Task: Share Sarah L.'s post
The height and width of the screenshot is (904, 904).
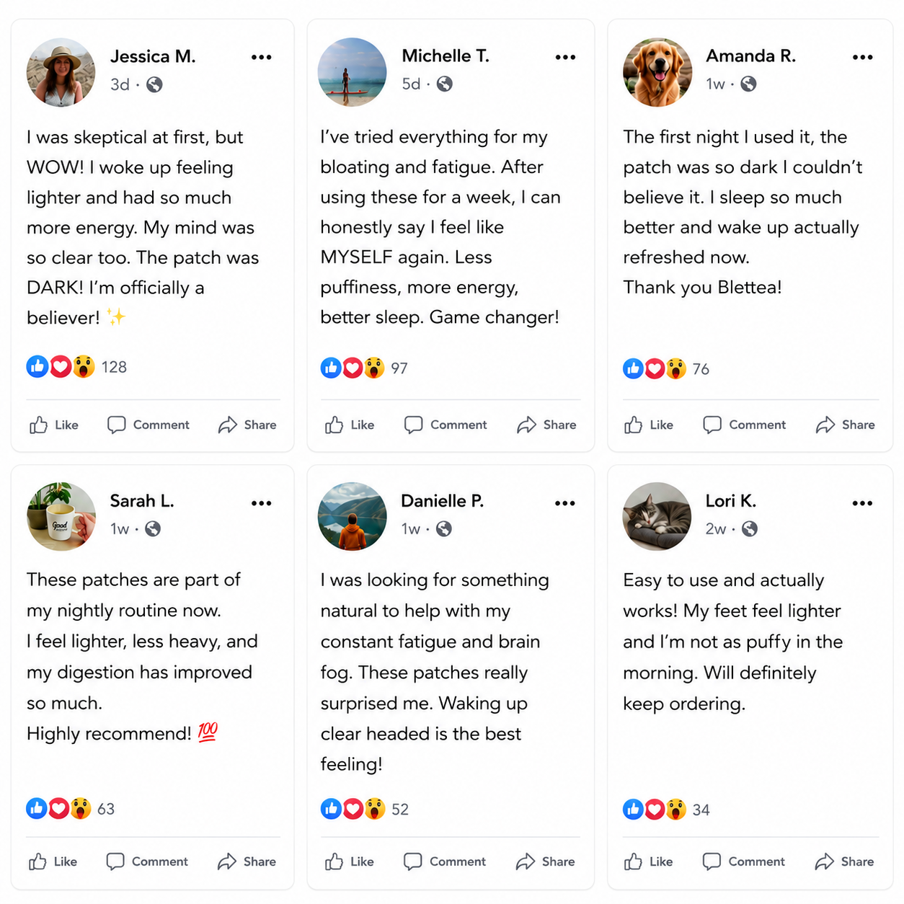Action: click(247, 861)
